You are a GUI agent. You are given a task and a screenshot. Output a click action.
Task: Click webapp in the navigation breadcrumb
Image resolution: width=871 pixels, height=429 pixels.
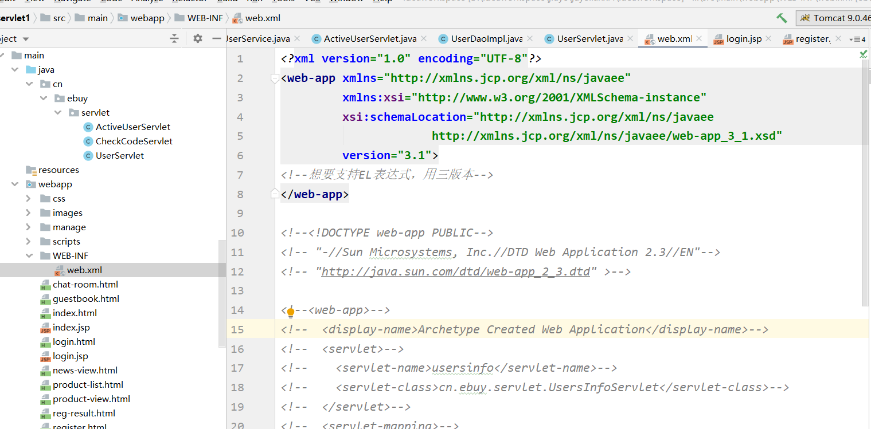(x=142, y=18)
